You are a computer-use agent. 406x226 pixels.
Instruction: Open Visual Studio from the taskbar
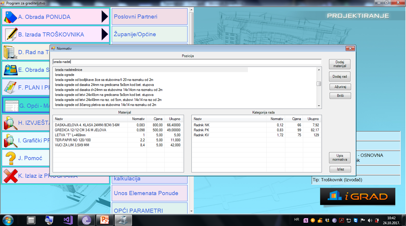68,220
